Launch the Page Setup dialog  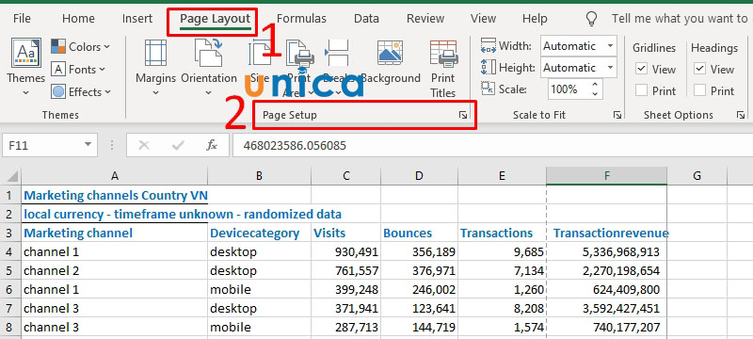pyautogui.click(x=463, y=115)
